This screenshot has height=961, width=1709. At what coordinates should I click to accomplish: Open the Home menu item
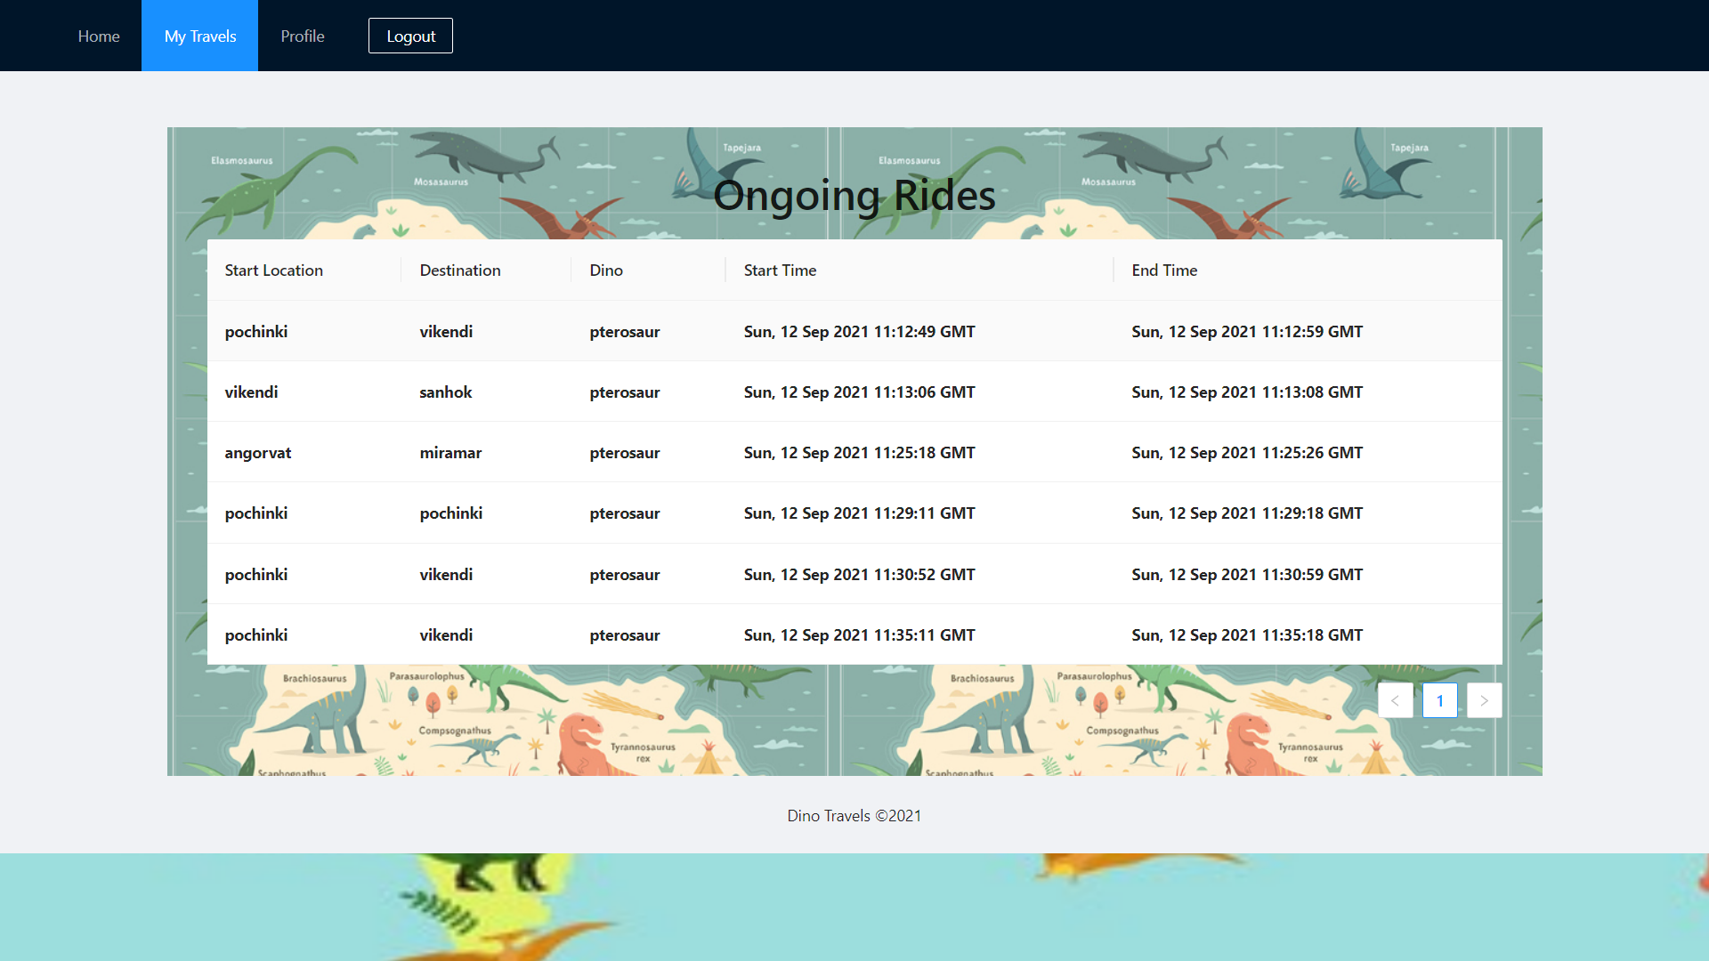pos(99,36)
